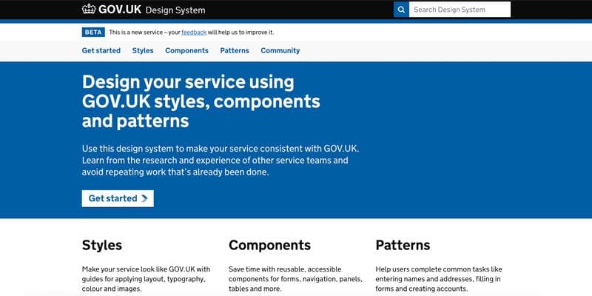Focus the Search Design System field
Screen dimensions: 592x296
pyautogui.click(x=460, y=10)
